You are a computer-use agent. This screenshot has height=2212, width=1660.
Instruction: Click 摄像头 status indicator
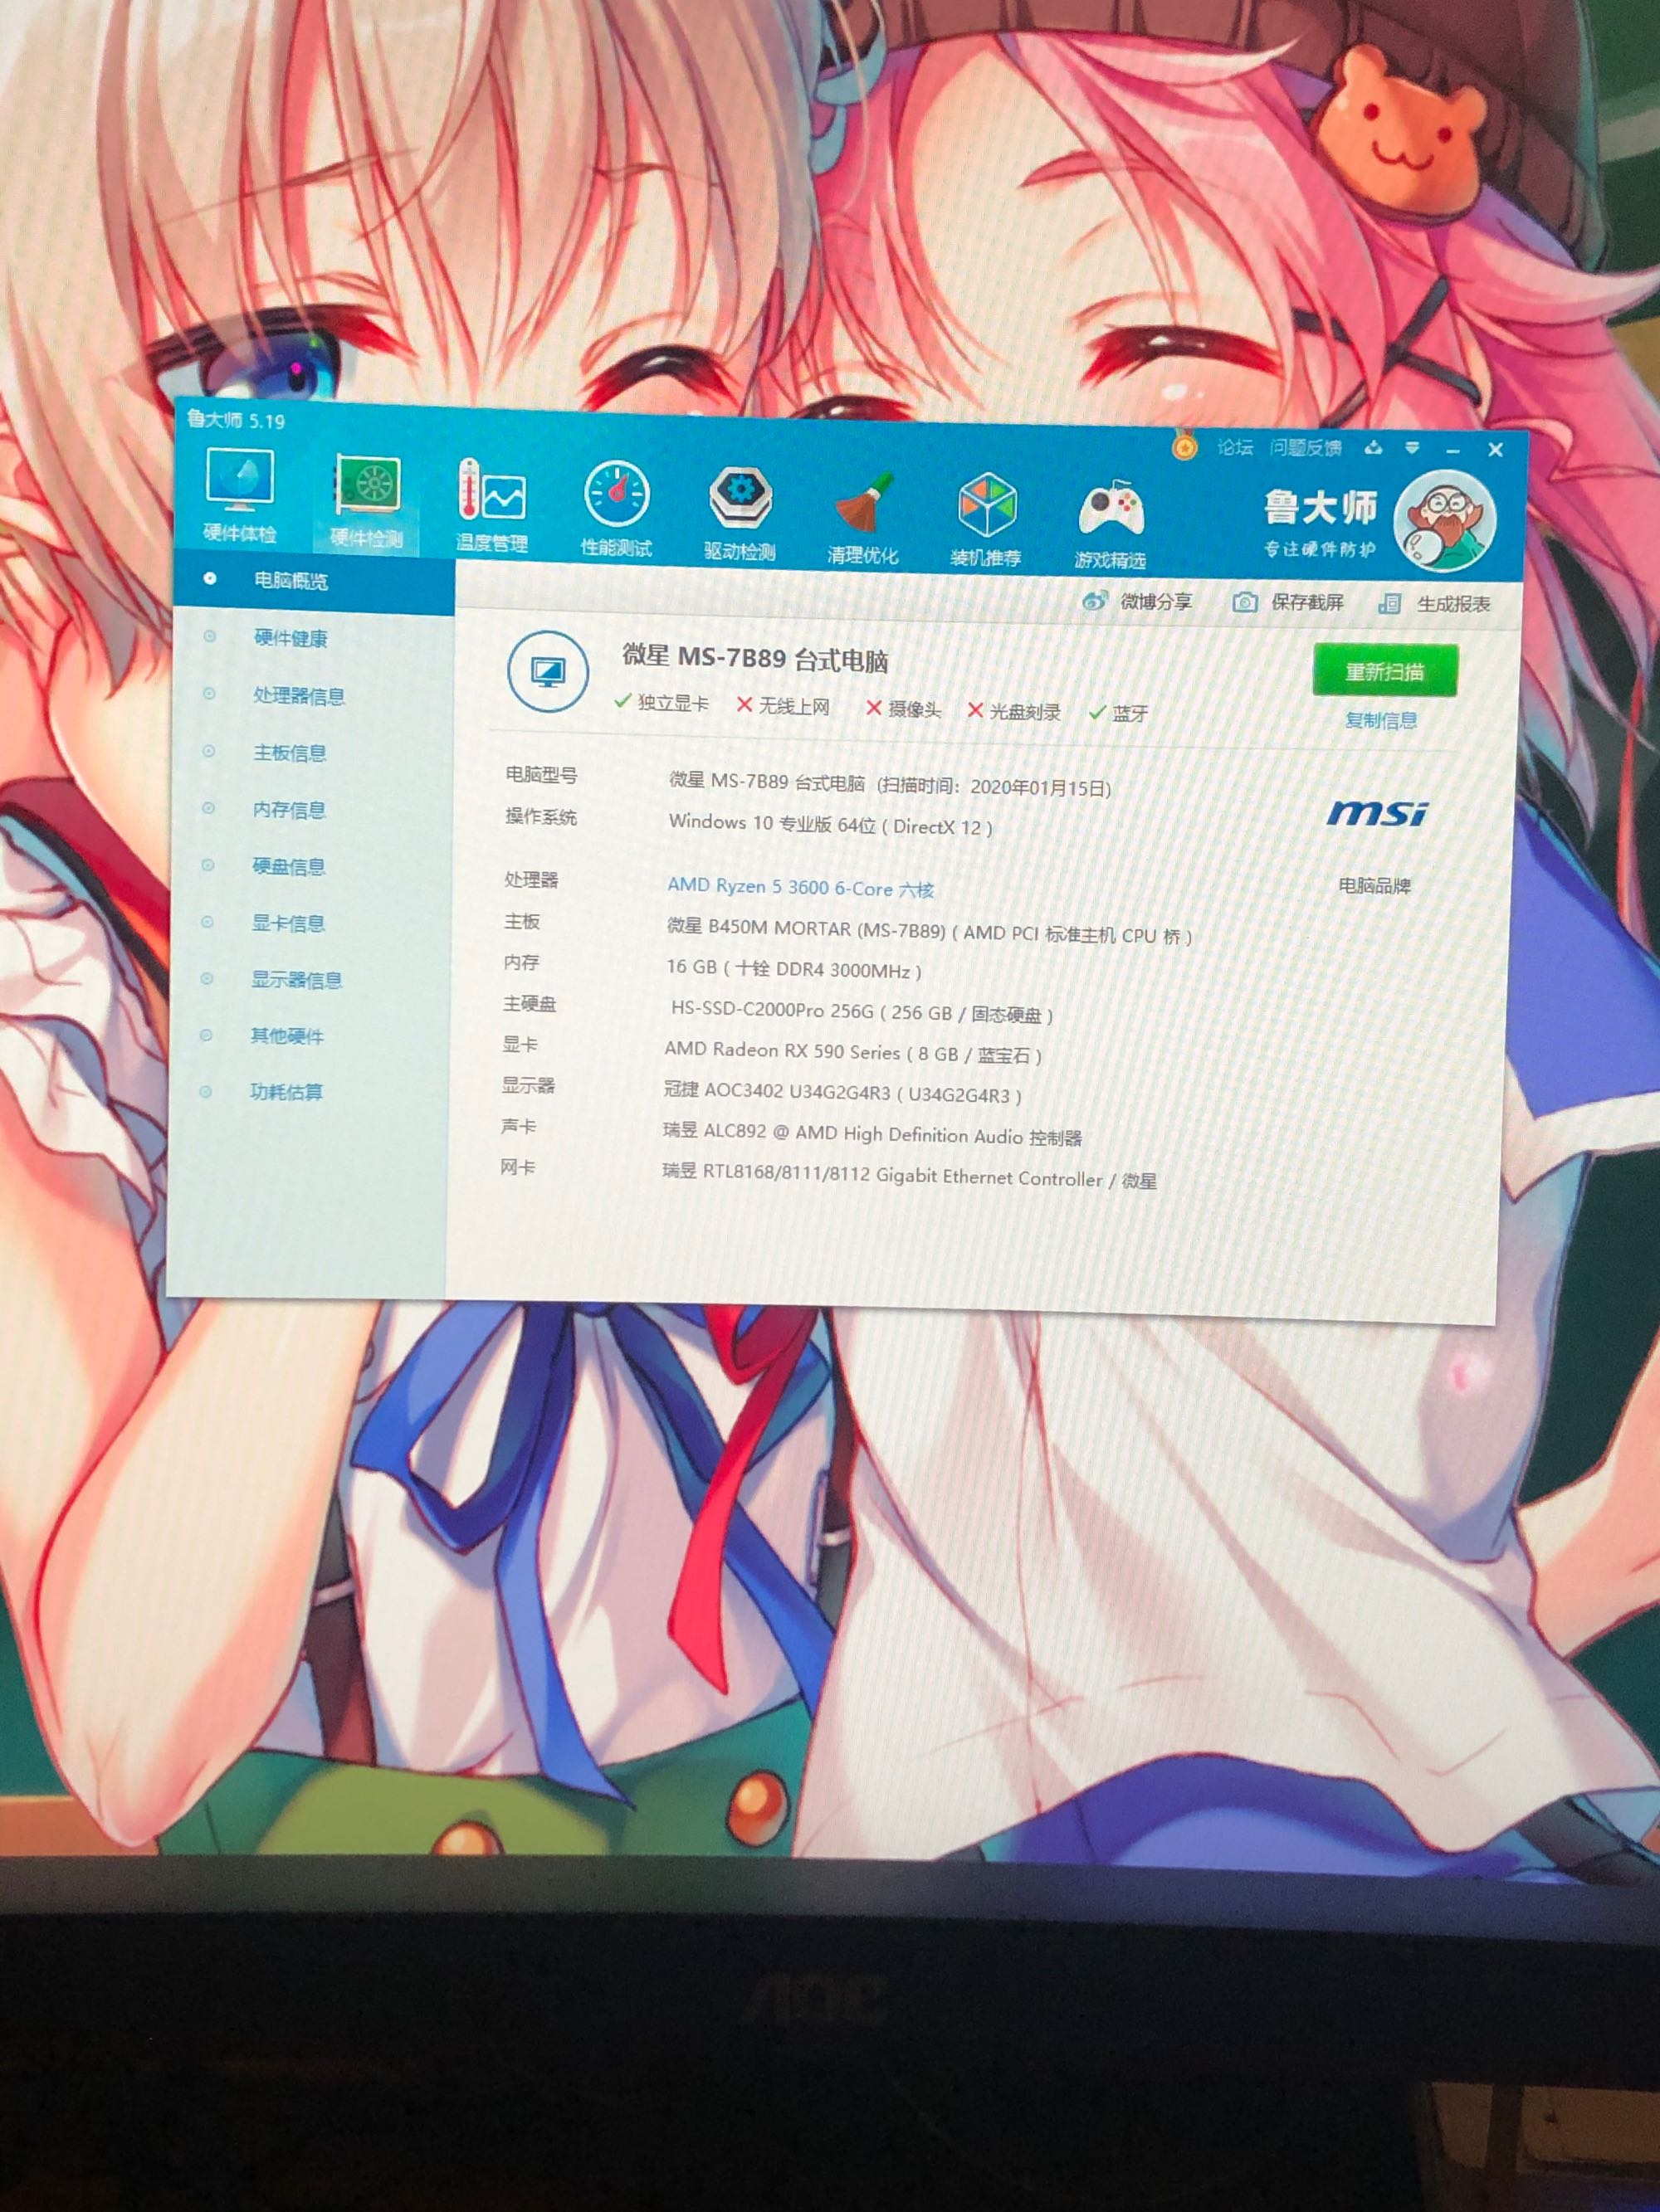click(x=902, y=709)
